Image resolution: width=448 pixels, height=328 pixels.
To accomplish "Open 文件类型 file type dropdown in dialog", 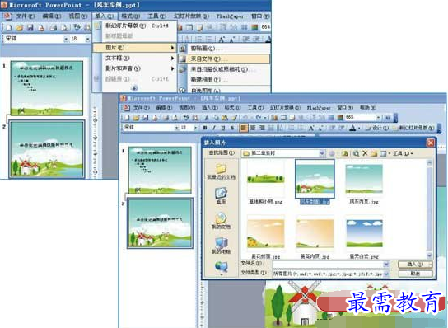I will click(x=386, y=274).
